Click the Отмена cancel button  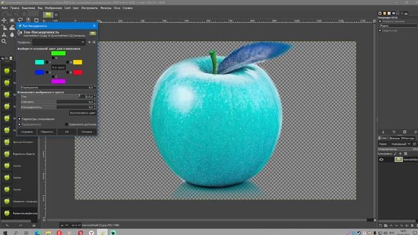pyautogui.click(x=87, y=132)
